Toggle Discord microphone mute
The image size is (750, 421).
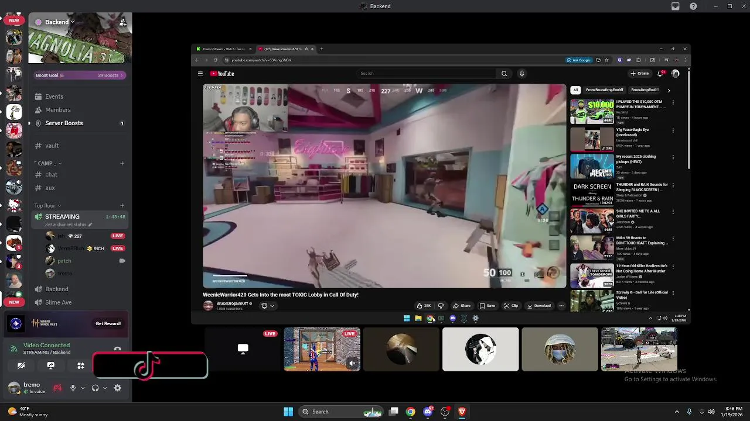coord(73,388)
